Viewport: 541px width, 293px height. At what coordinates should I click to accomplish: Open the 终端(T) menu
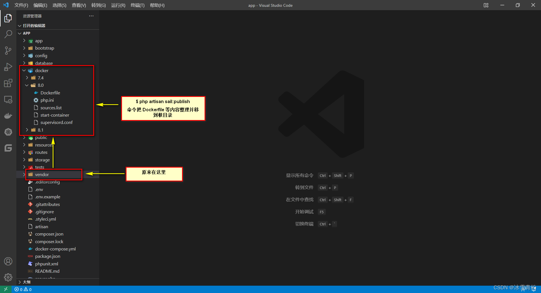pos(138,5)
